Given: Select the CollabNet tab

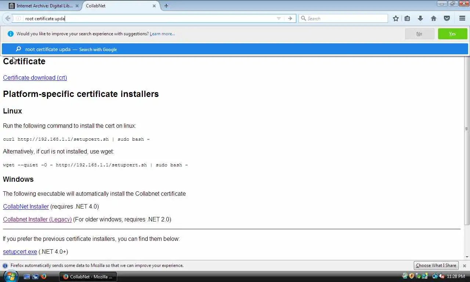Looking at the screenshot, I should [x=117, y=6].
